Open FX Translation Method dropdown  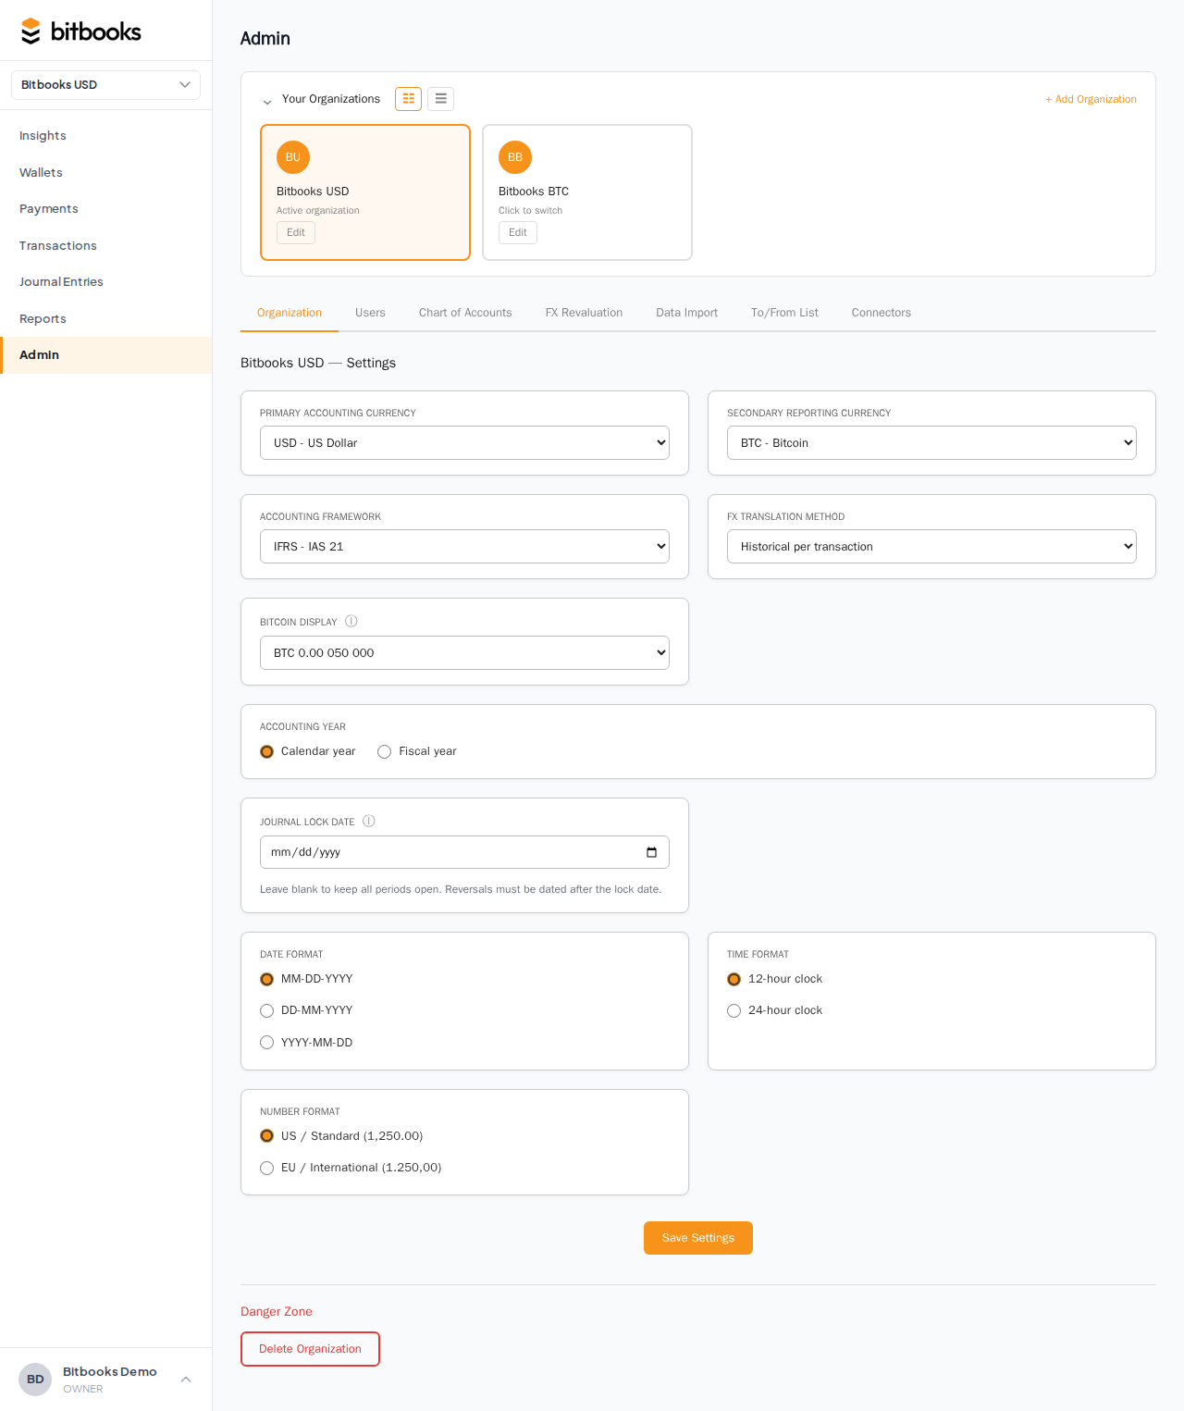click(931, 547)
